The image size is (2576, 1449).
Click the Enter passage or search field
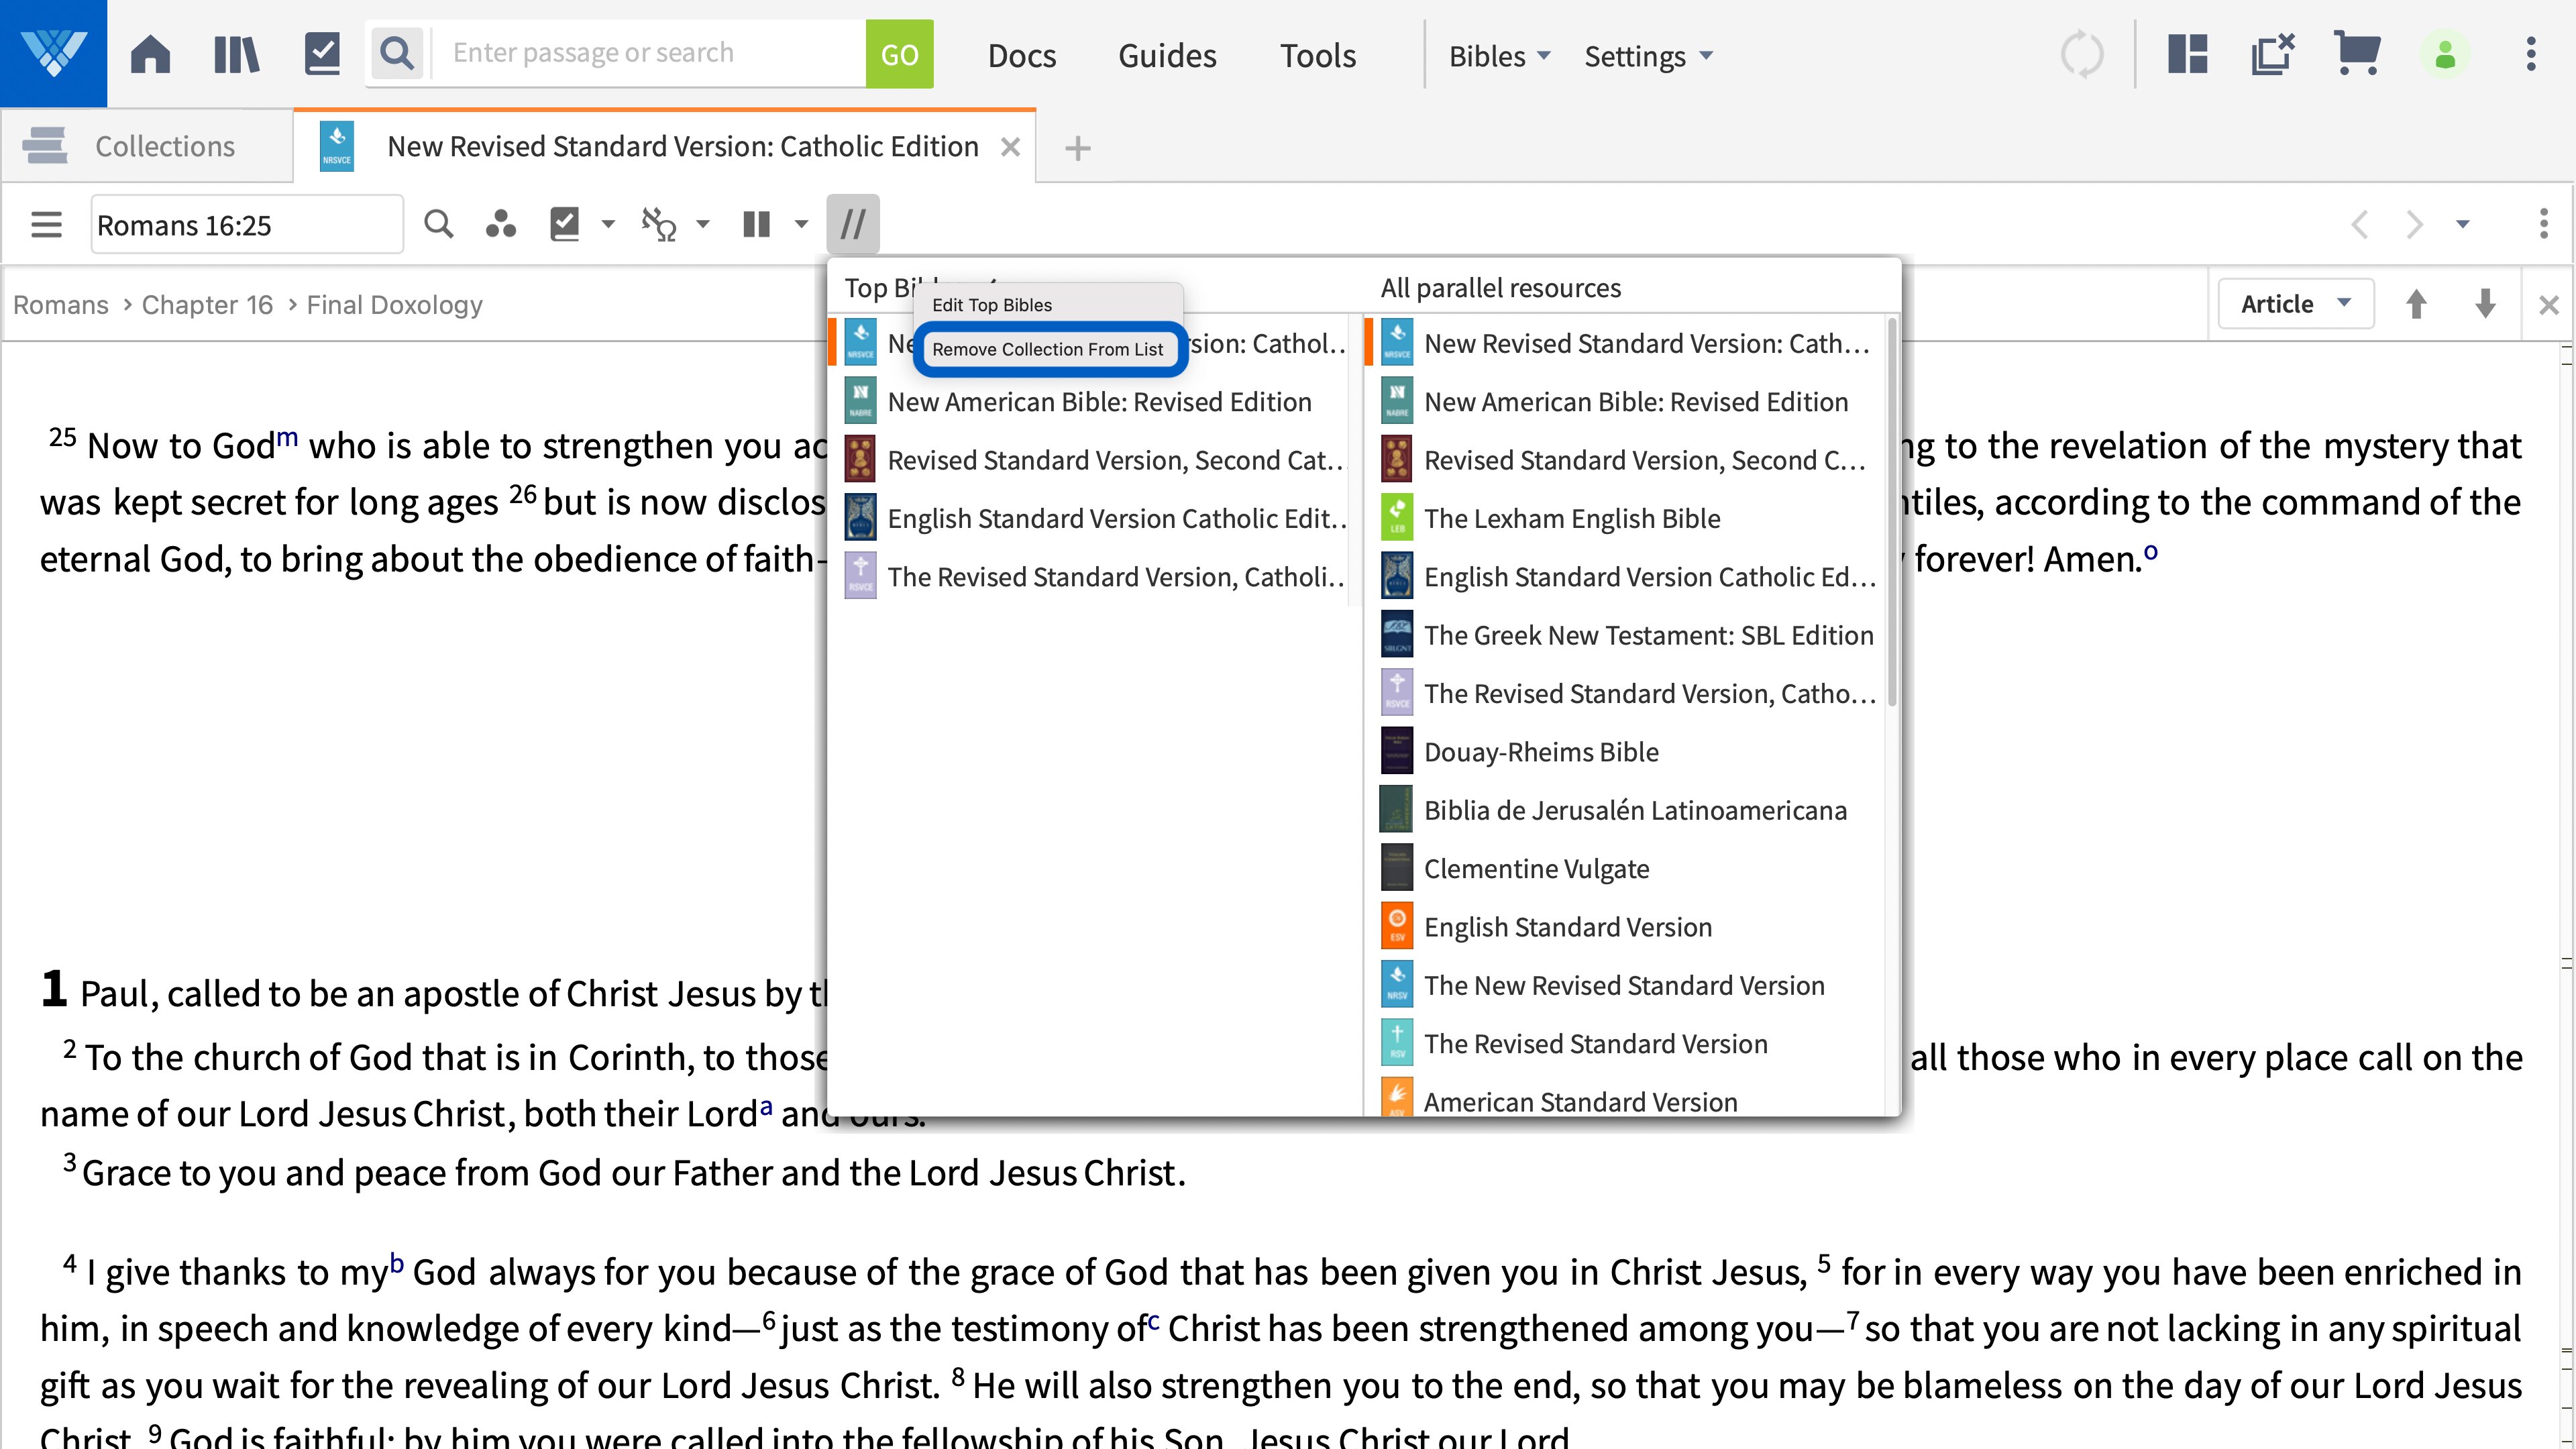648,54
